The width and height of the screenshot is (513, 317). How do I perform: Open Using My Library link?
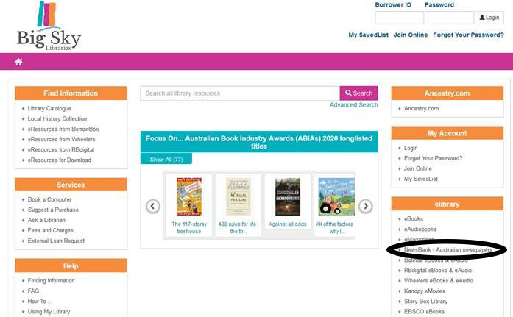click(x=49, y=312)
